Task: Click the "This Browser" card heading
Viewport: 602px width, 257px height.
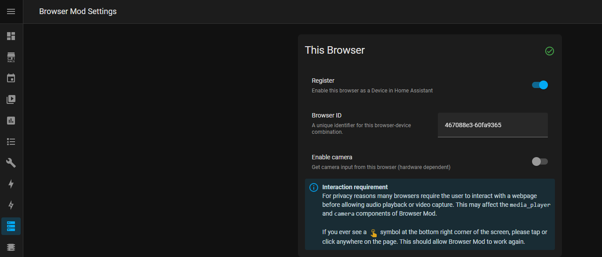Action: [x=335, y=50]
